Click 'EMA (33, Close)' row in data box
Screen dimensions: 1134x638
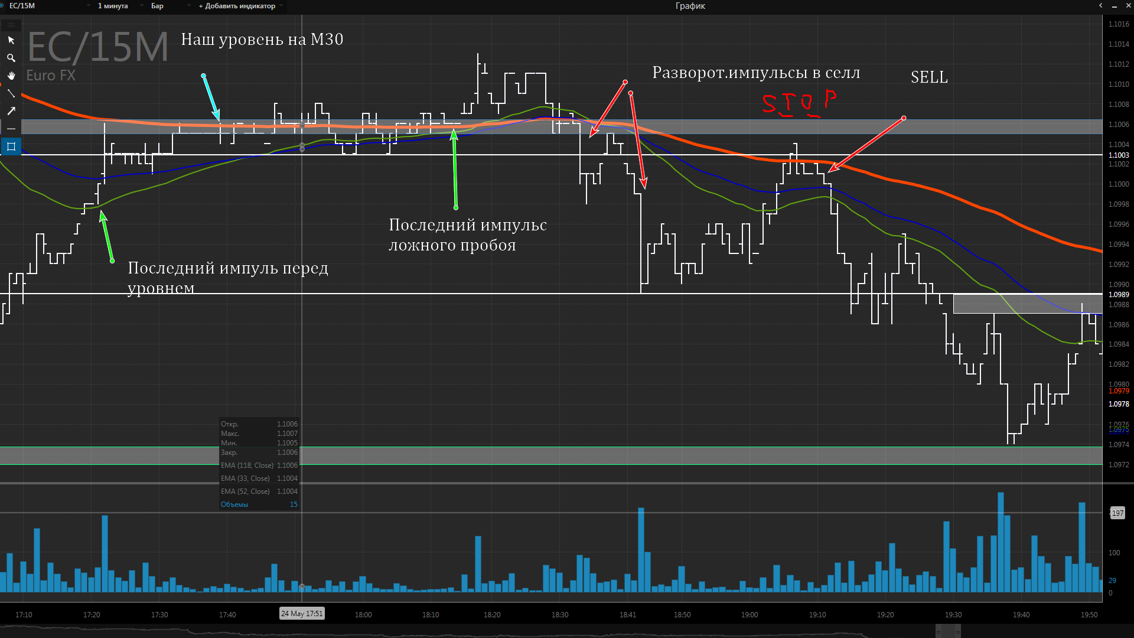[259, 479]
